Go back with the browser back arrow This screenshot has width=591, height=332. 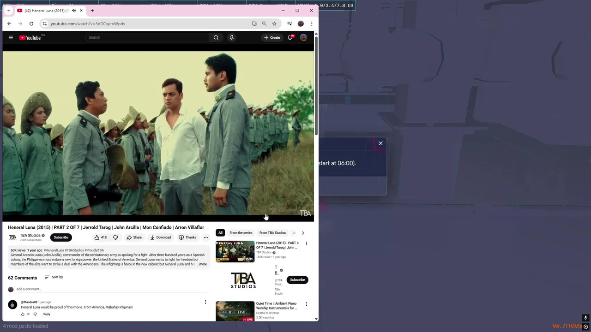(x=9, y=24)
